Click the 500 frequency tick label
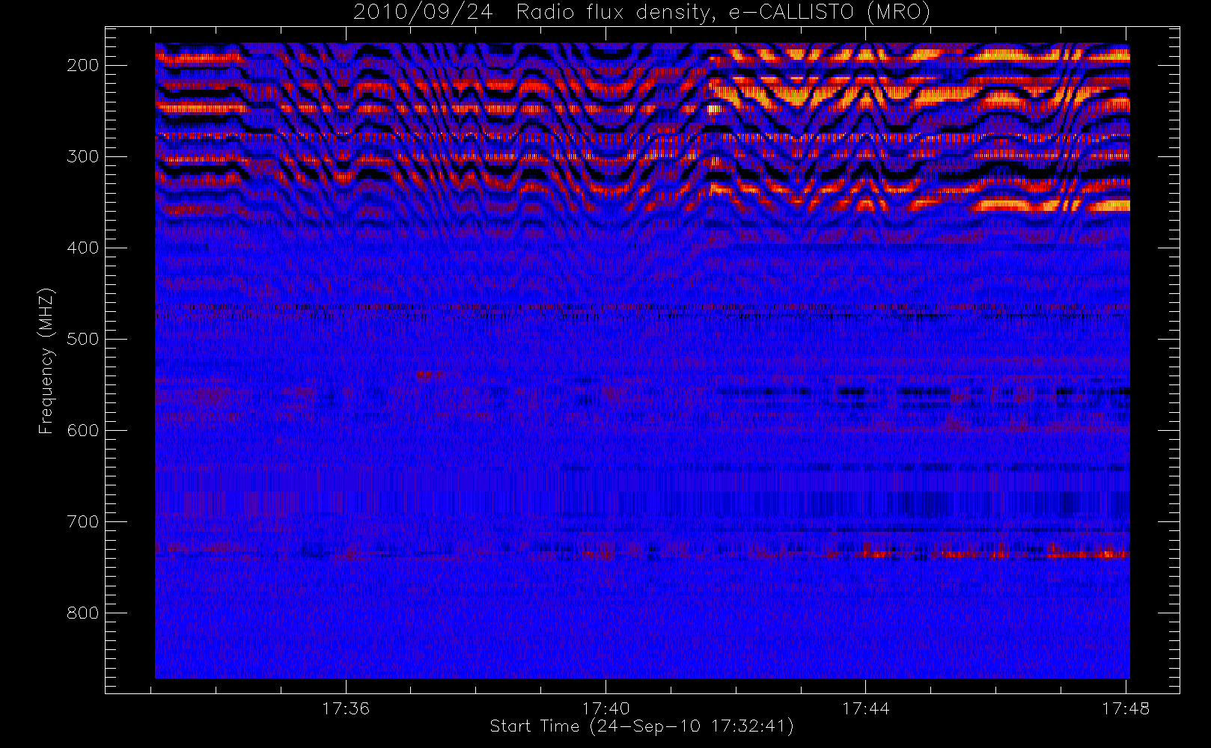This screenshot has height=748, width=1211. (82, 339)
